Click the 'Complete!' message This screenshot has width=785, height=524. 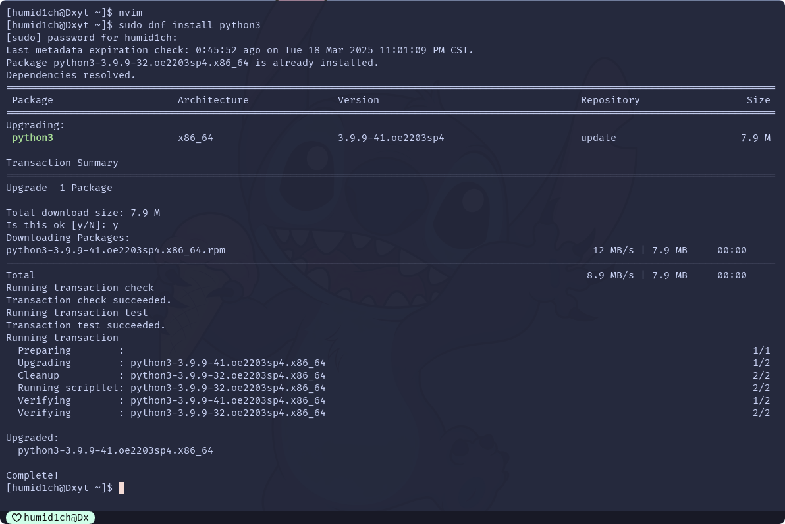(32, 475)
